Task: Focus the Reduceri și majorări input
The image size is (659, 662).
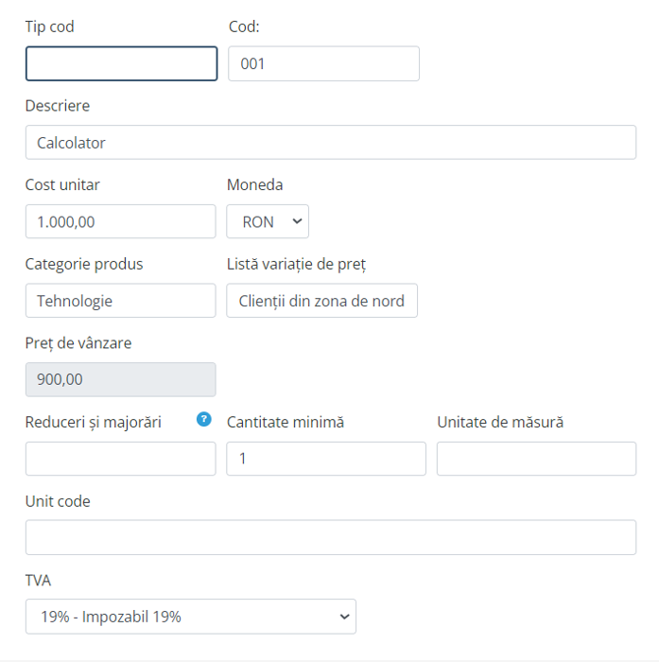Action: (x=120, y=459)
